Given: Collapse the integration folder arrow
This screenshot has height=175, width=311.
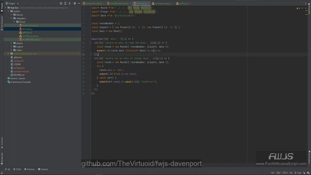Looking at the screenshot, I should click(11, 18).
